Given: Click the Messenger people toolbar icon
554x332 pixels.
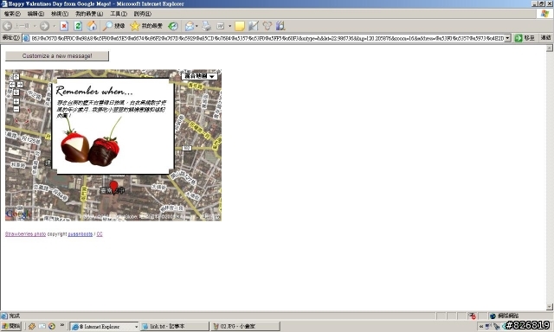Looking at the screenshot, I should [267, 26].
